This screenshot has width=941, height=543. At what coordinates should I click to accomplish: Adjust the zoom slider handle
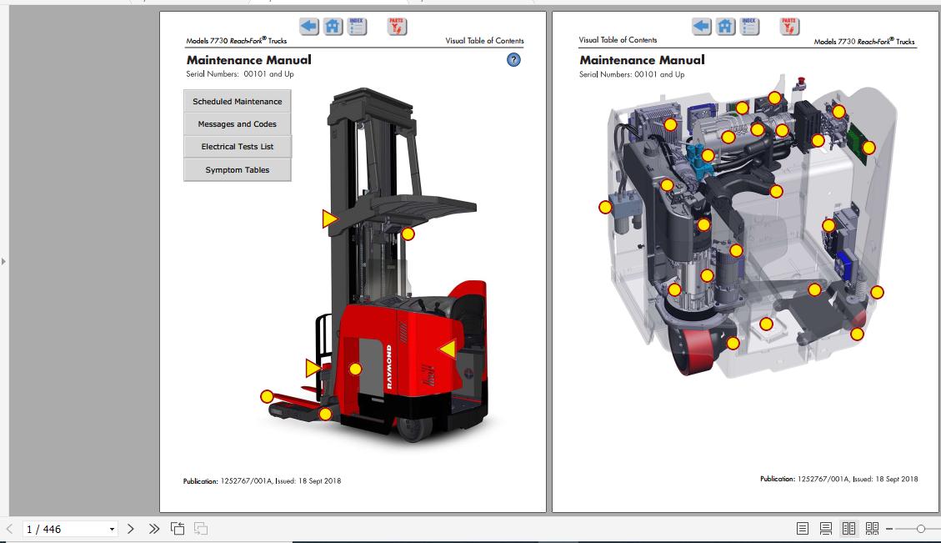pos(921,529)
